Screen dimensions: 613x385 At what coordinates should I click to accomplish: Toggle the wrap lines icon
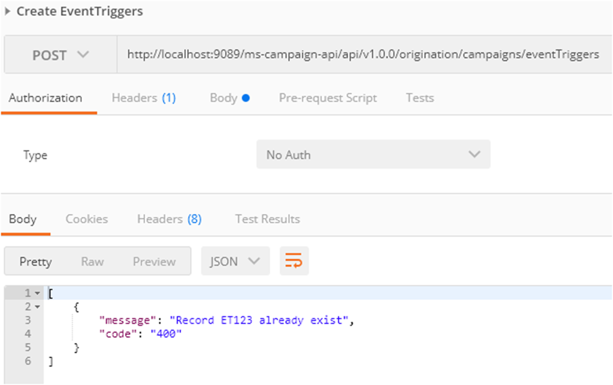click(x=294, y=261)
